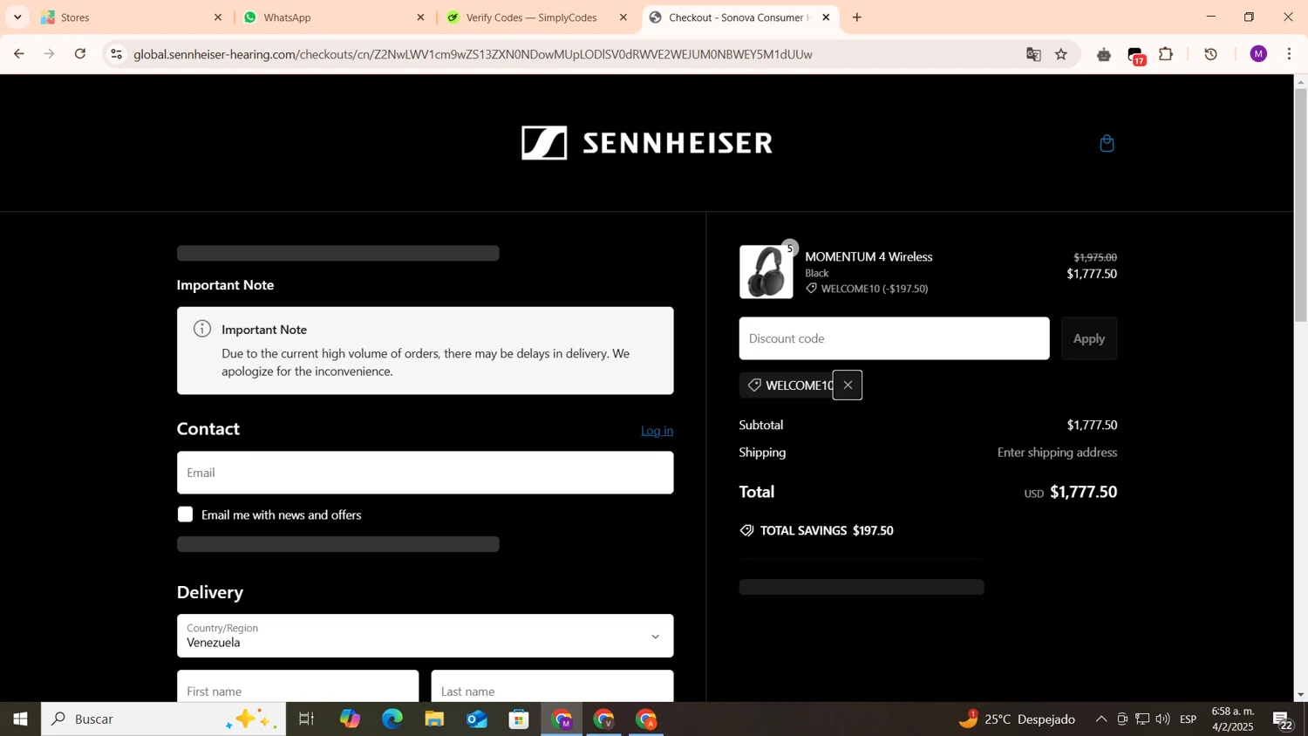Go back to the previous page
1308x736 pixels.
point(18,54)
